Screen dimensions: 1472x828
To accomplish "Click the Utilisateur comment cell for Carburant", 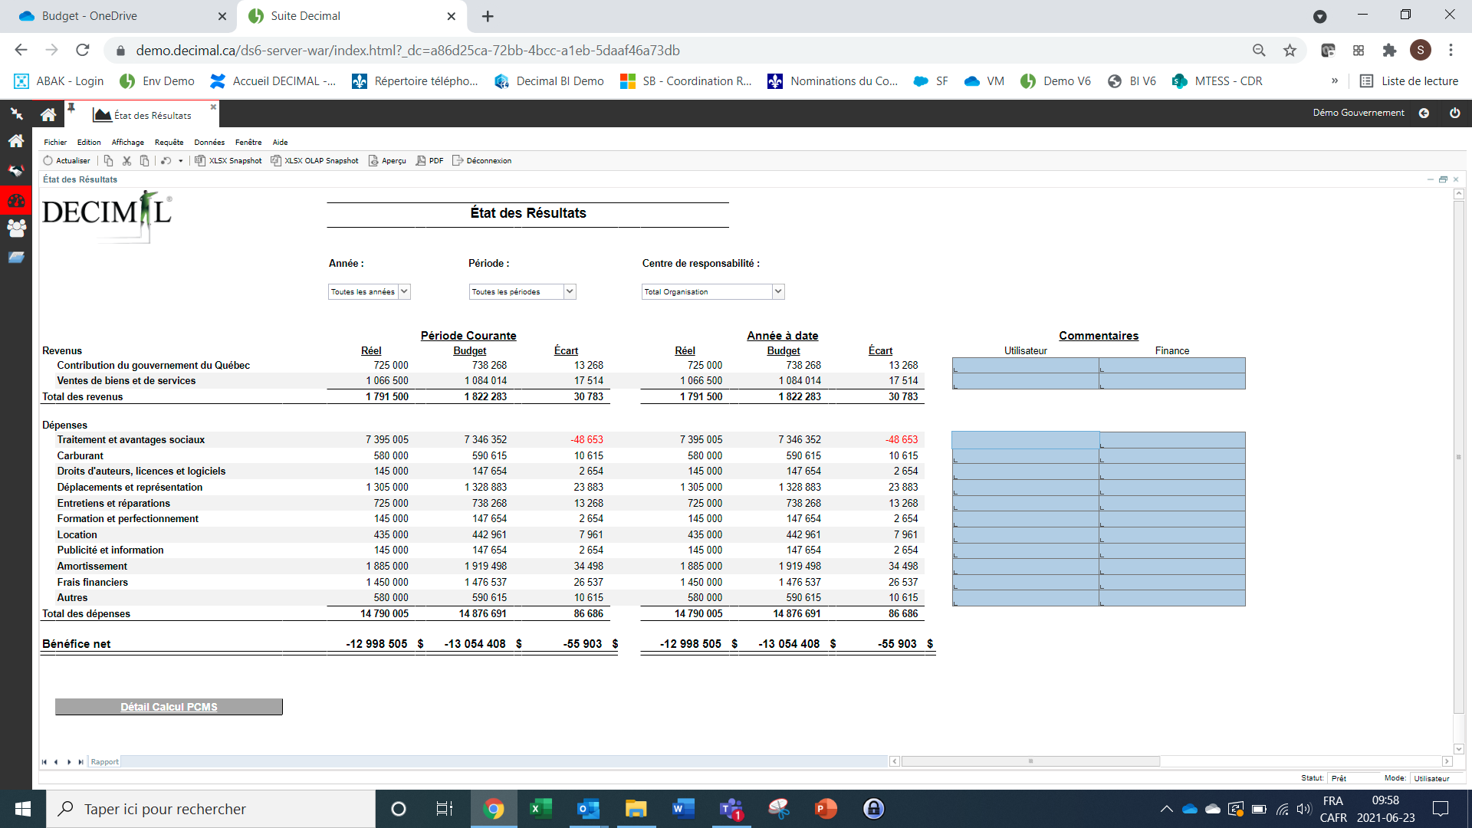I will pyautogui.click(x=1025, y=456).
